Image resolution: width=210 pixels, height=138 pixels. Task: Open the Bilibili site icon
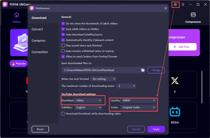coord(175,112)
